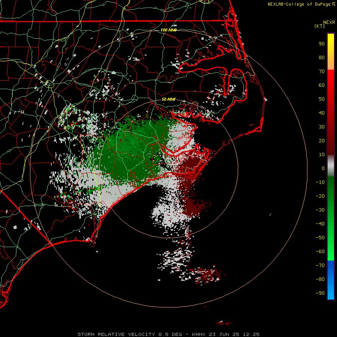This screenshot has height=337, width=337.
Task: Select the 100 NMI range ring label
Action: coord(168,30)
